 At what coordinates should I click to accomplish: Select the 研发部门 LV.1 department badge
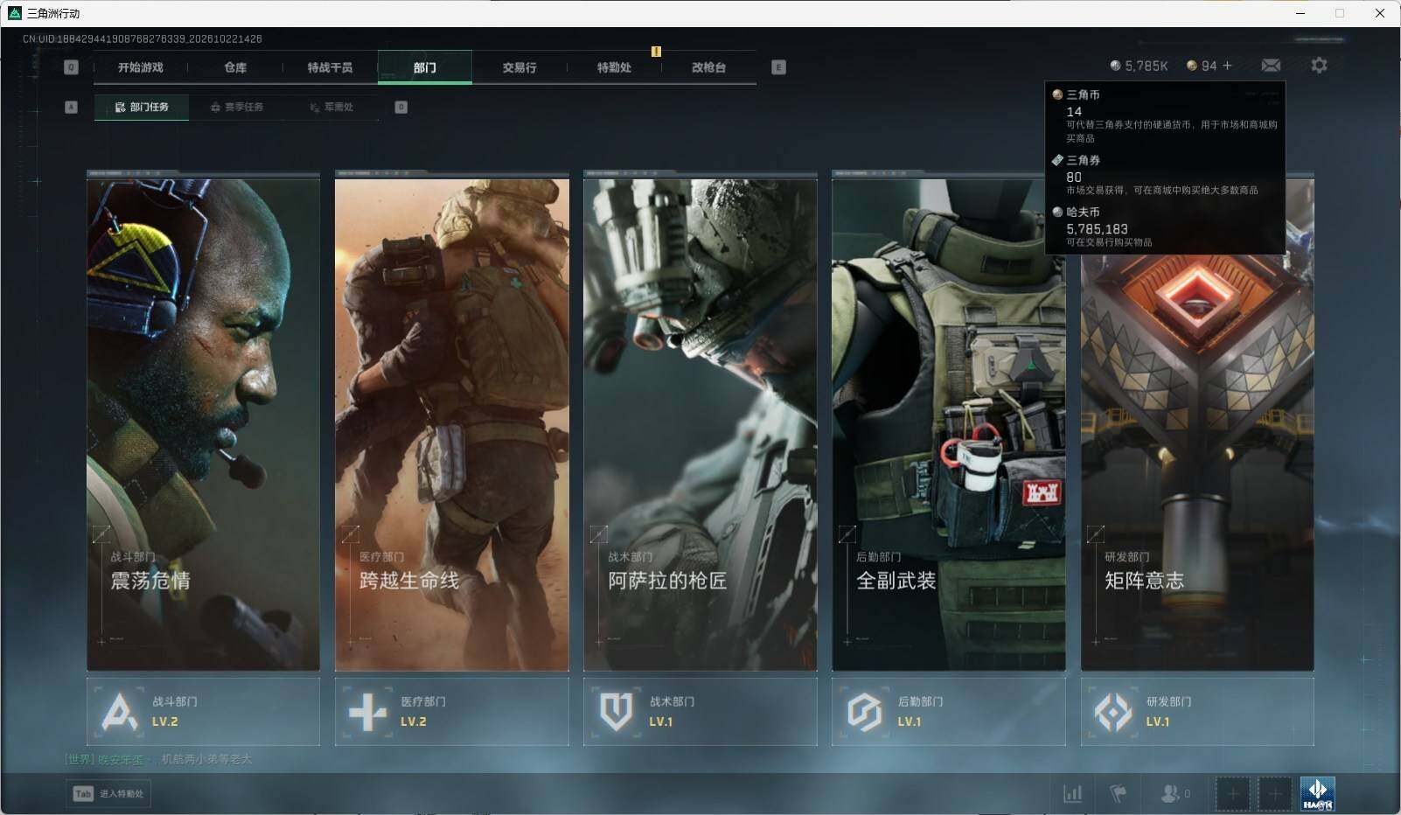click(x=1197, y=712)
